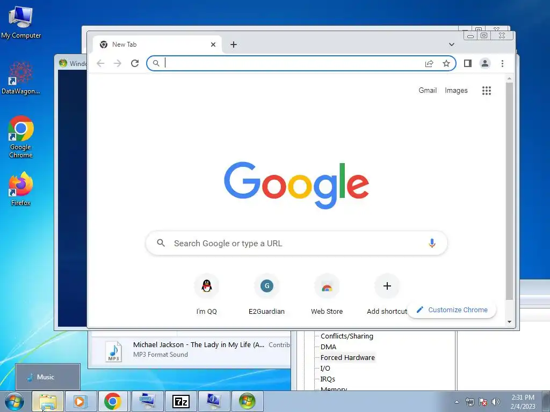Click the Chrome page vertical scrollbar
The image size is (550, 412).
pyautogui.click(x=509, y=191)
